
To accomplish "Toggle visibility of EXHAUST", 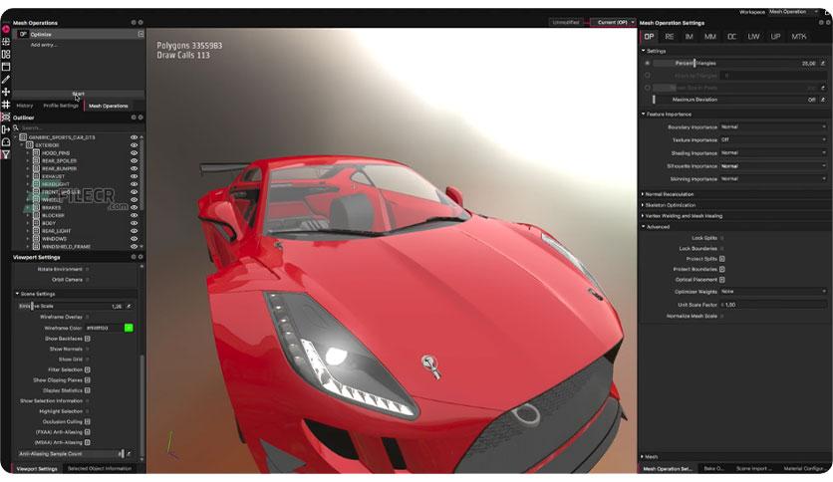I will click(x=134, y=176).
